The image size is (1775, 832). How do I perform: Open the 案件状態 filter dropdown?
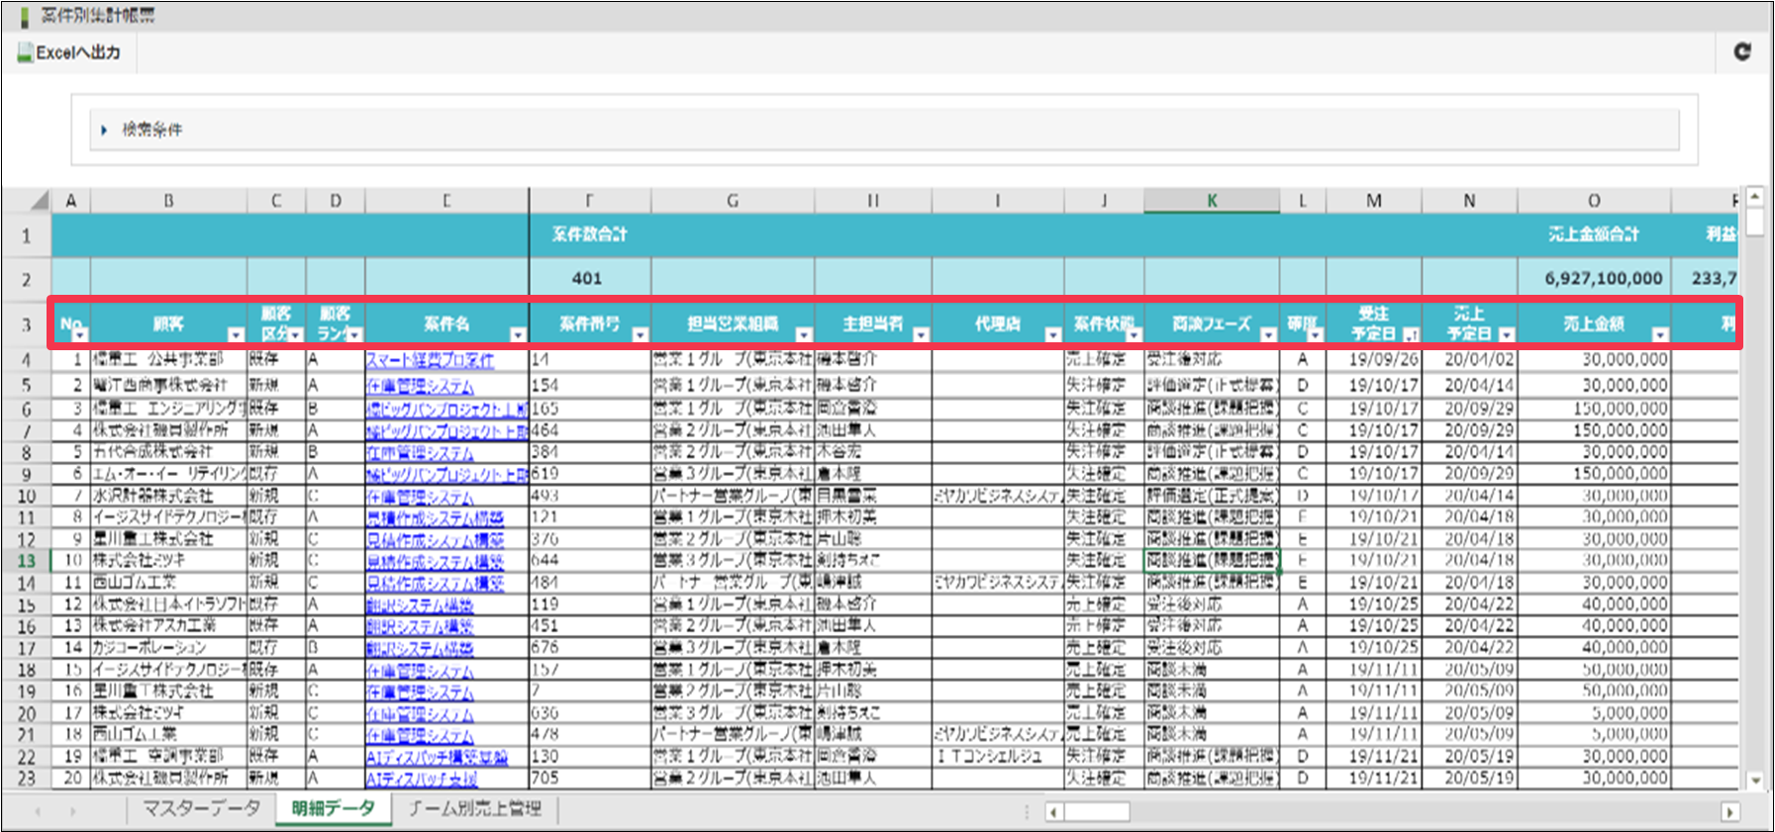tap(1134, 334)
